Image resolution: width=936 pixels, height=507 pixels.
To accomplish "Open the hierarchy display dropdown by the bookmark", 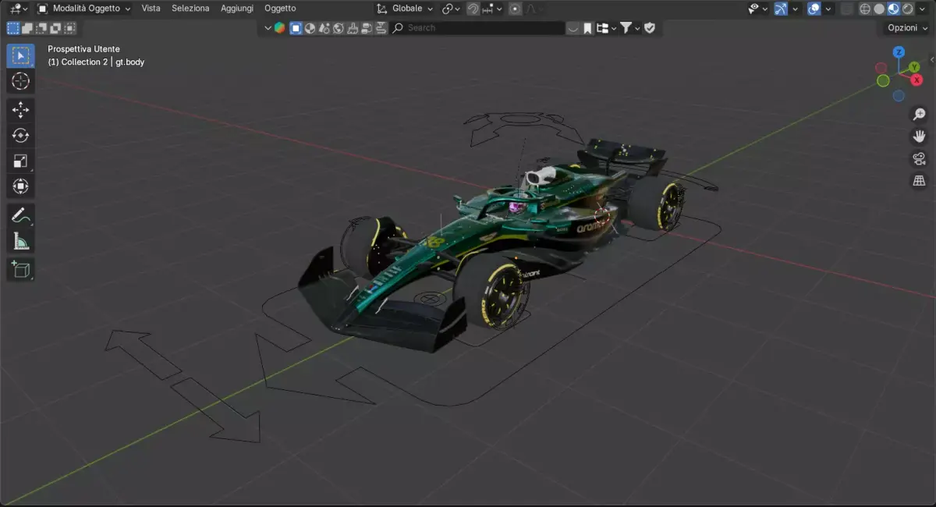I will tap(605, 28).
